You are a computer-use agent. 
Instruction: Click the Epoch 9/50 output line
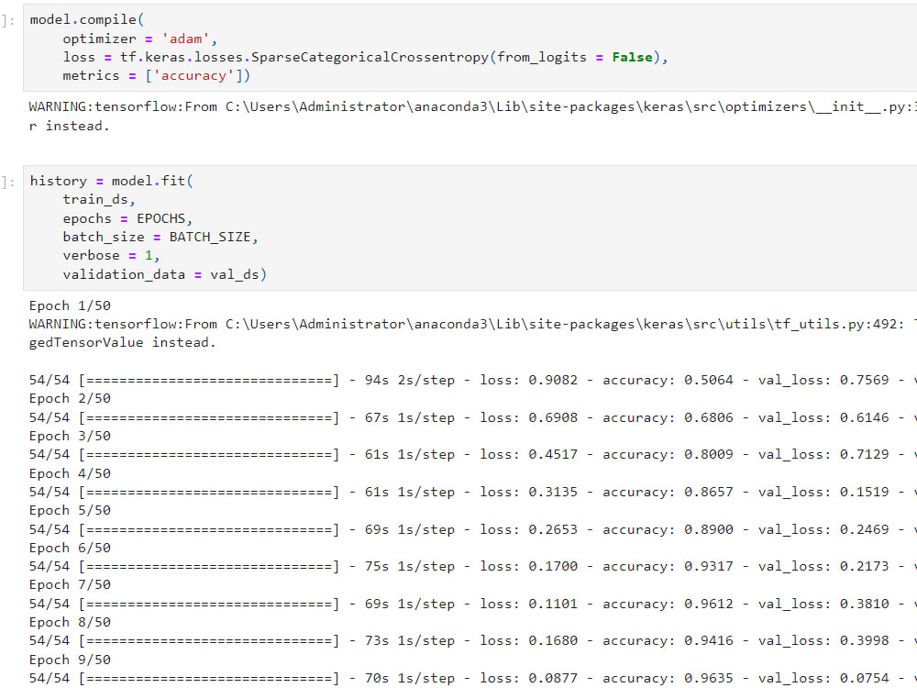coord(70,660)
